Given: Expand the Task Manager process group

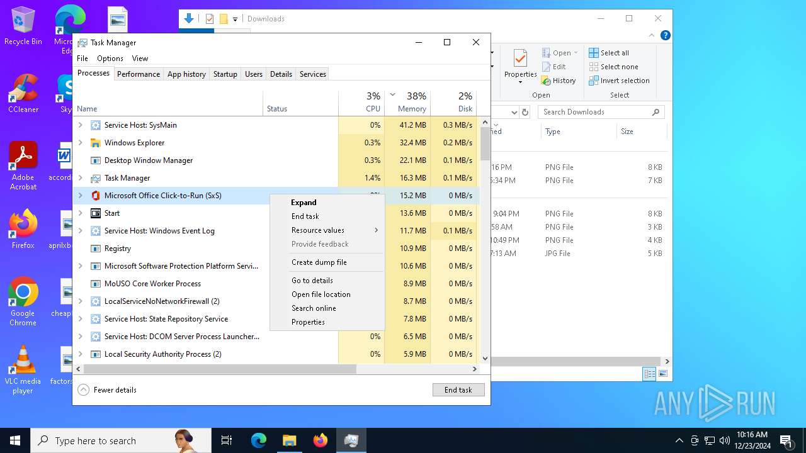Looking at the screenshot, I should (x=80, y=178).
